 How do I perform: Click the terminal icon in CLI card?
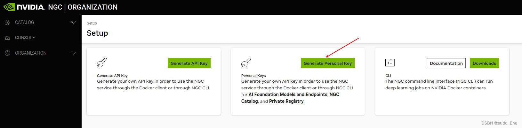point(390,63)
